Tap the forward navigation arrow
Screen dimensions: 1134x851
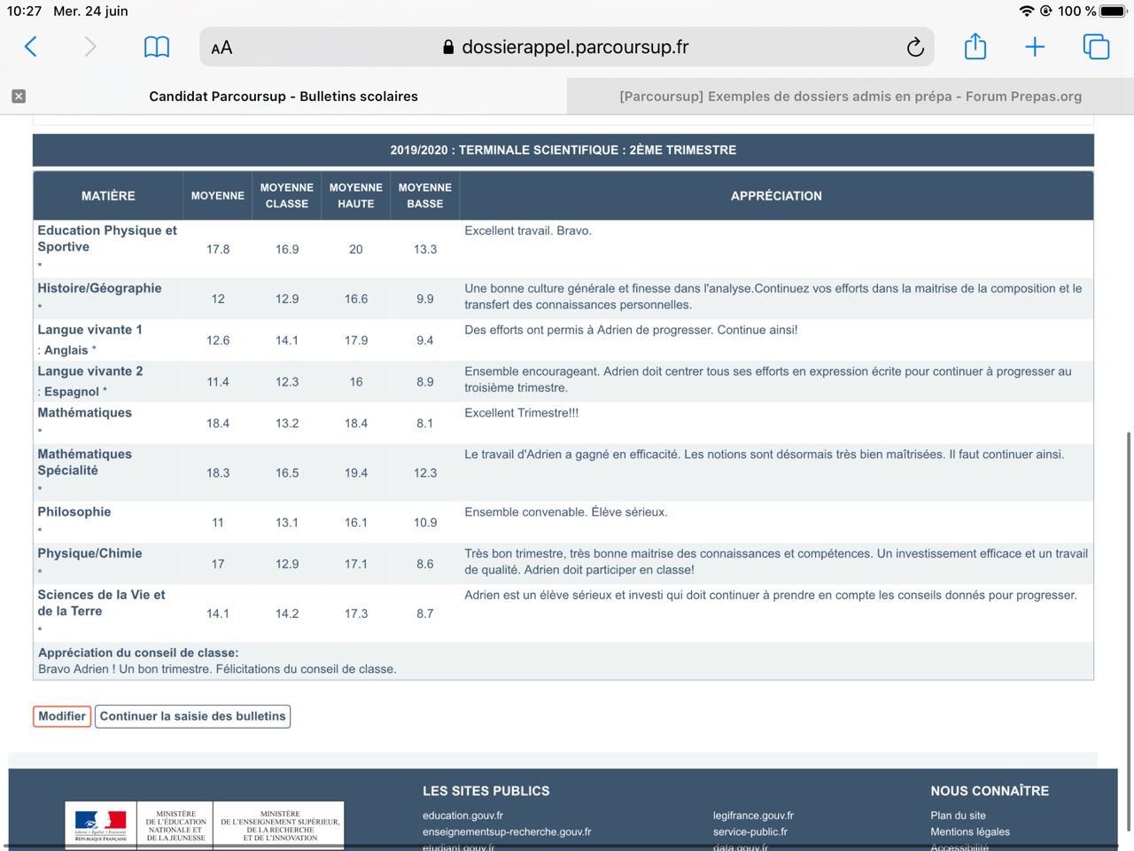[89, 47]
